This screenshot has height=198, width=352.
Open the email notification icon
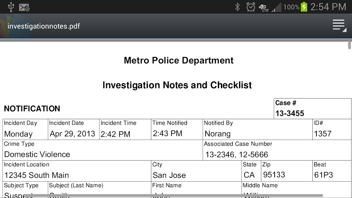click(24, 7)
